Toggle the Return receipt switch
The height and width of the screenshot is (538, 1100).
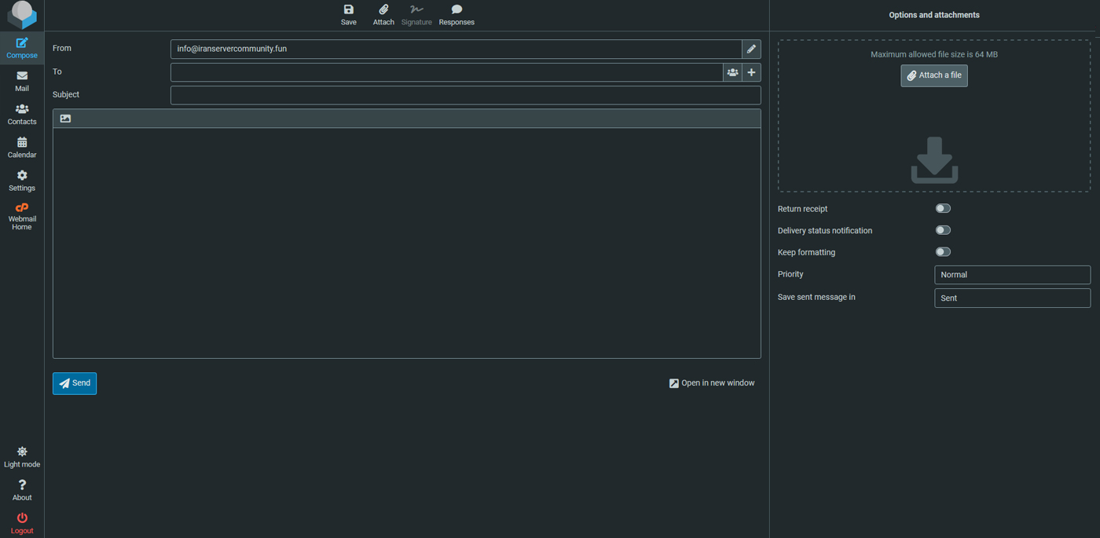pos(943,209)
